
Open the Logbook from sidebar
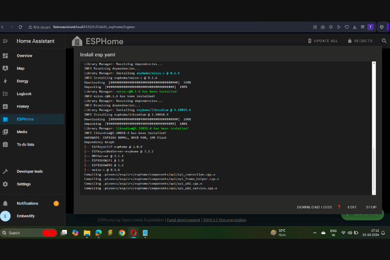24,94
